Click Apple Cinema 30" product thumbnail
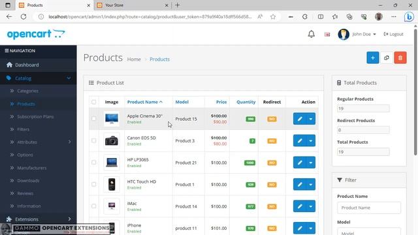 (112, 119)
